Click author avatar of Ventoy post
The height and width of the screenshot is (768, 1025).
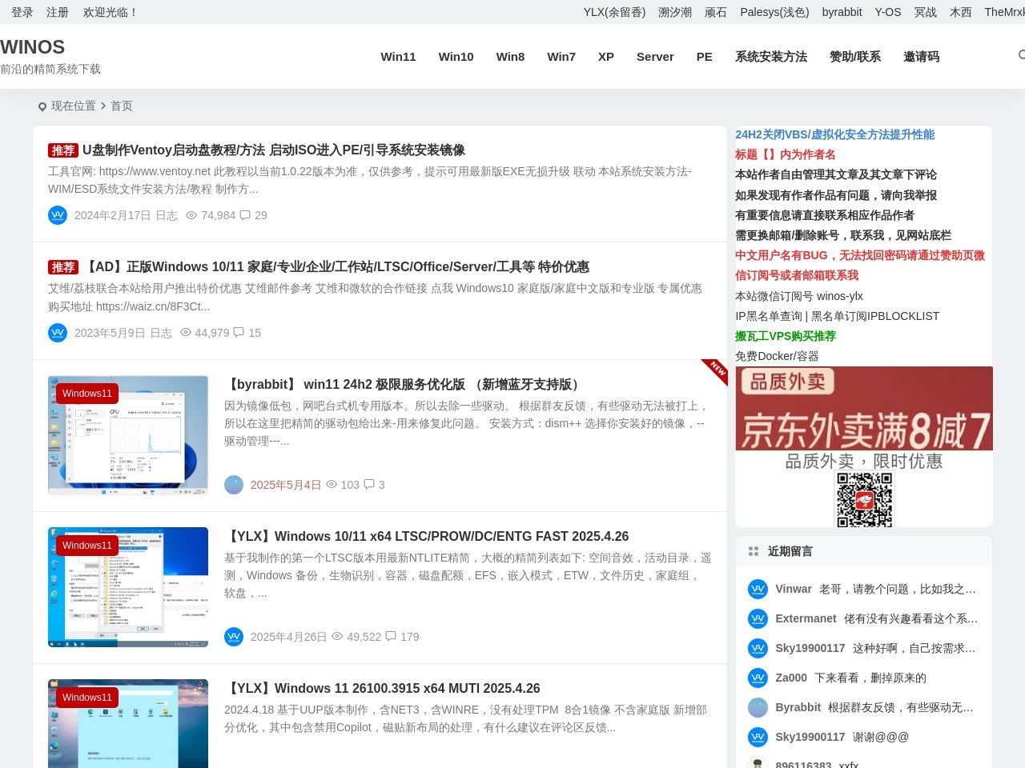[x=58, y=215]
